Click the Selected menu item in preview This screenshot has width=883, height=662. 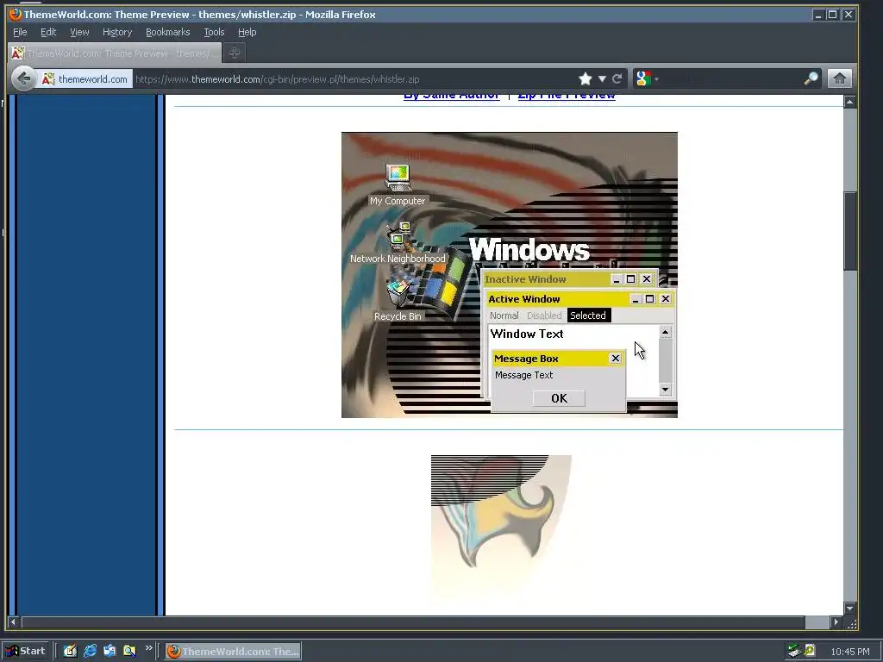[x=588, y=315]
